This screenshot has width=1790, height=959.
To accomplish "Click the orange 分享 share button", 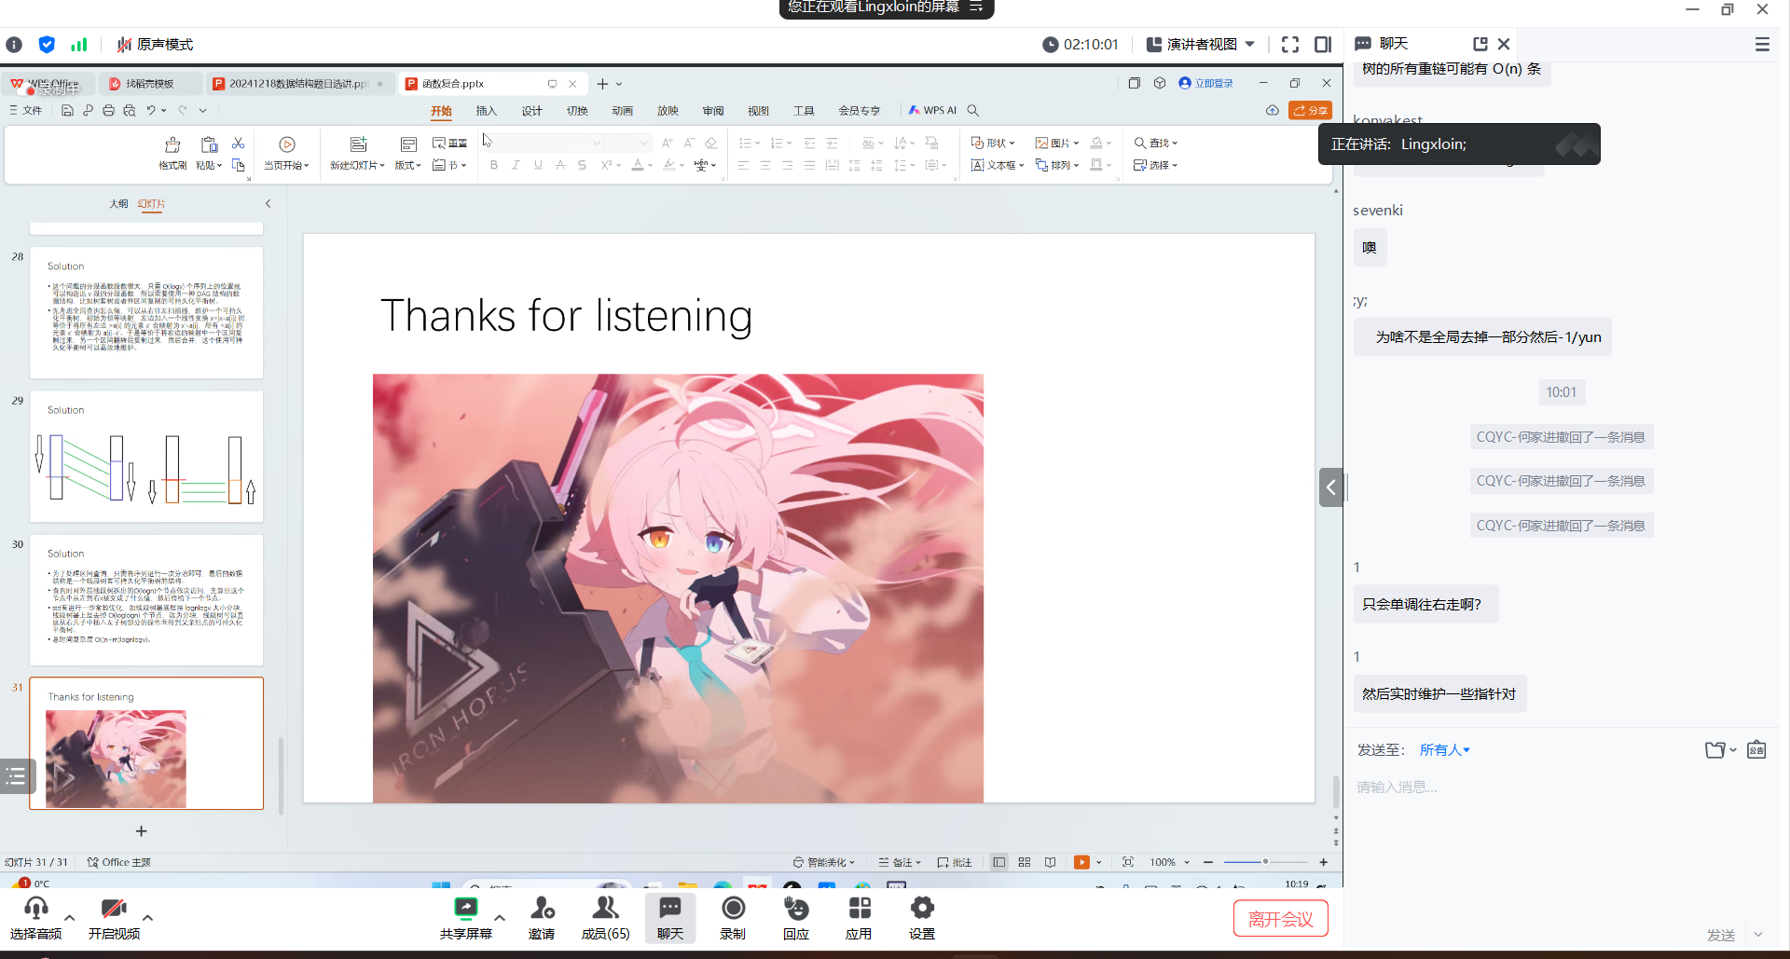I will [1310, 110].
